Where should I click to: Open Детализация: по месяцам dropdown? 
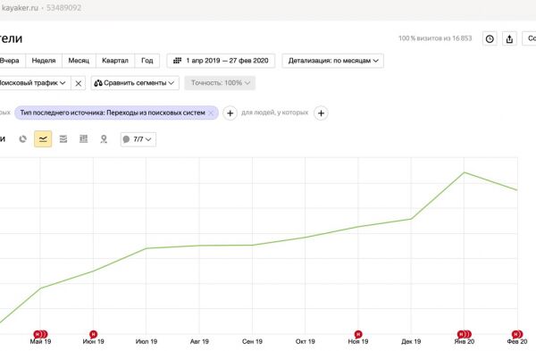(332, 61)
